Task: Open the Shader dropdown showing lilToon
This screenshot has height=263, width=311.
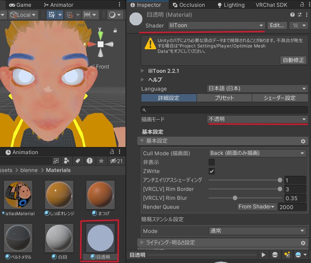Action: pyautogui.click(x=216, y=25)
